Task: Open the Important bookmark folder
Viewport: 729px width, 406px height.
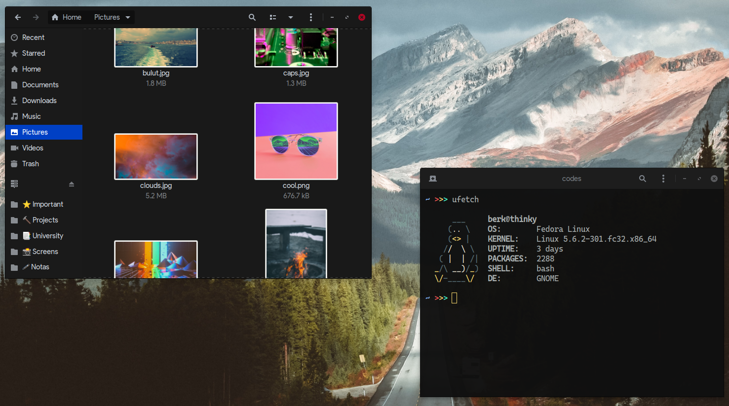Action: (44, 204)
